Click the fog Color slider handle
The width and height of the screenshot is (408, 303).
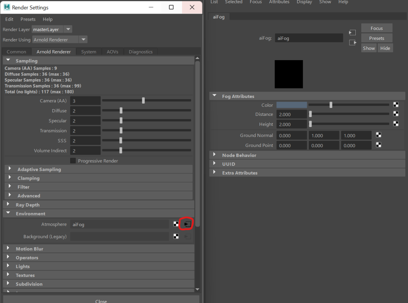point(331,105)
